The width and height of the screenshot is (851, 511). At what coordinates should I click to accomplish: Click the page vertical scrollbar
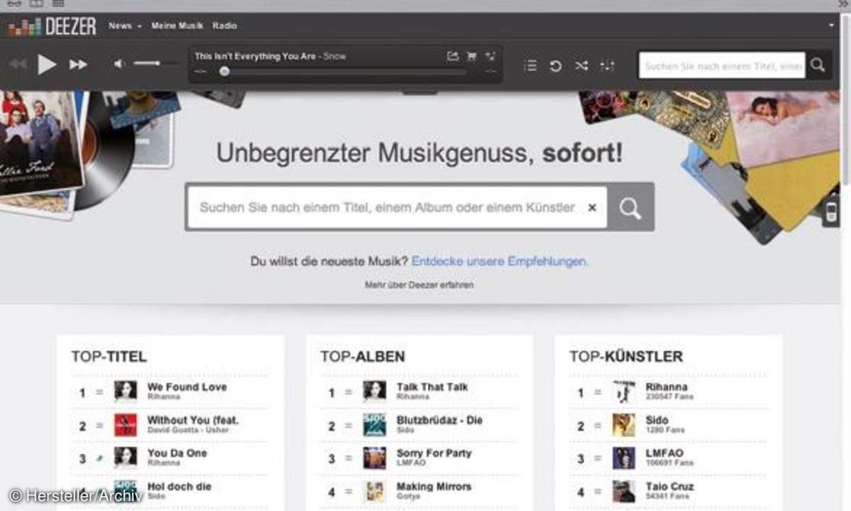point(845,100)
